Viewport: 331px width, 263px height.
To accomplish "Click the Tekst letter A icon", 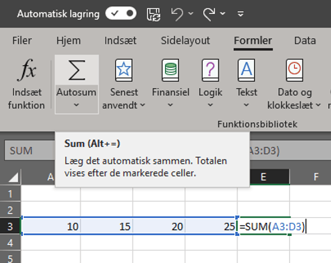I will click(246, 70).
